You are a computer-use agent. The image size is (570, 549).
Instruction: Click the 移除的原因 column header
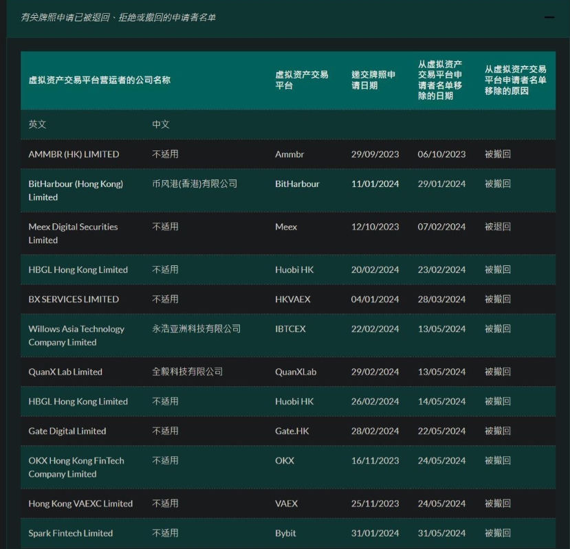(515, 80)
